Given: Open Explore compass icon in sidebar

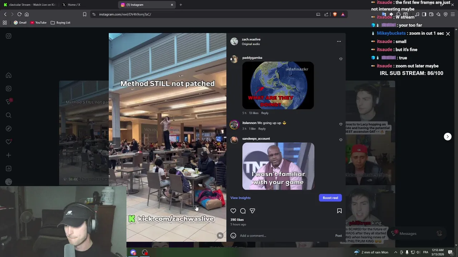Looking at the screenshot, I should [9, 128].
